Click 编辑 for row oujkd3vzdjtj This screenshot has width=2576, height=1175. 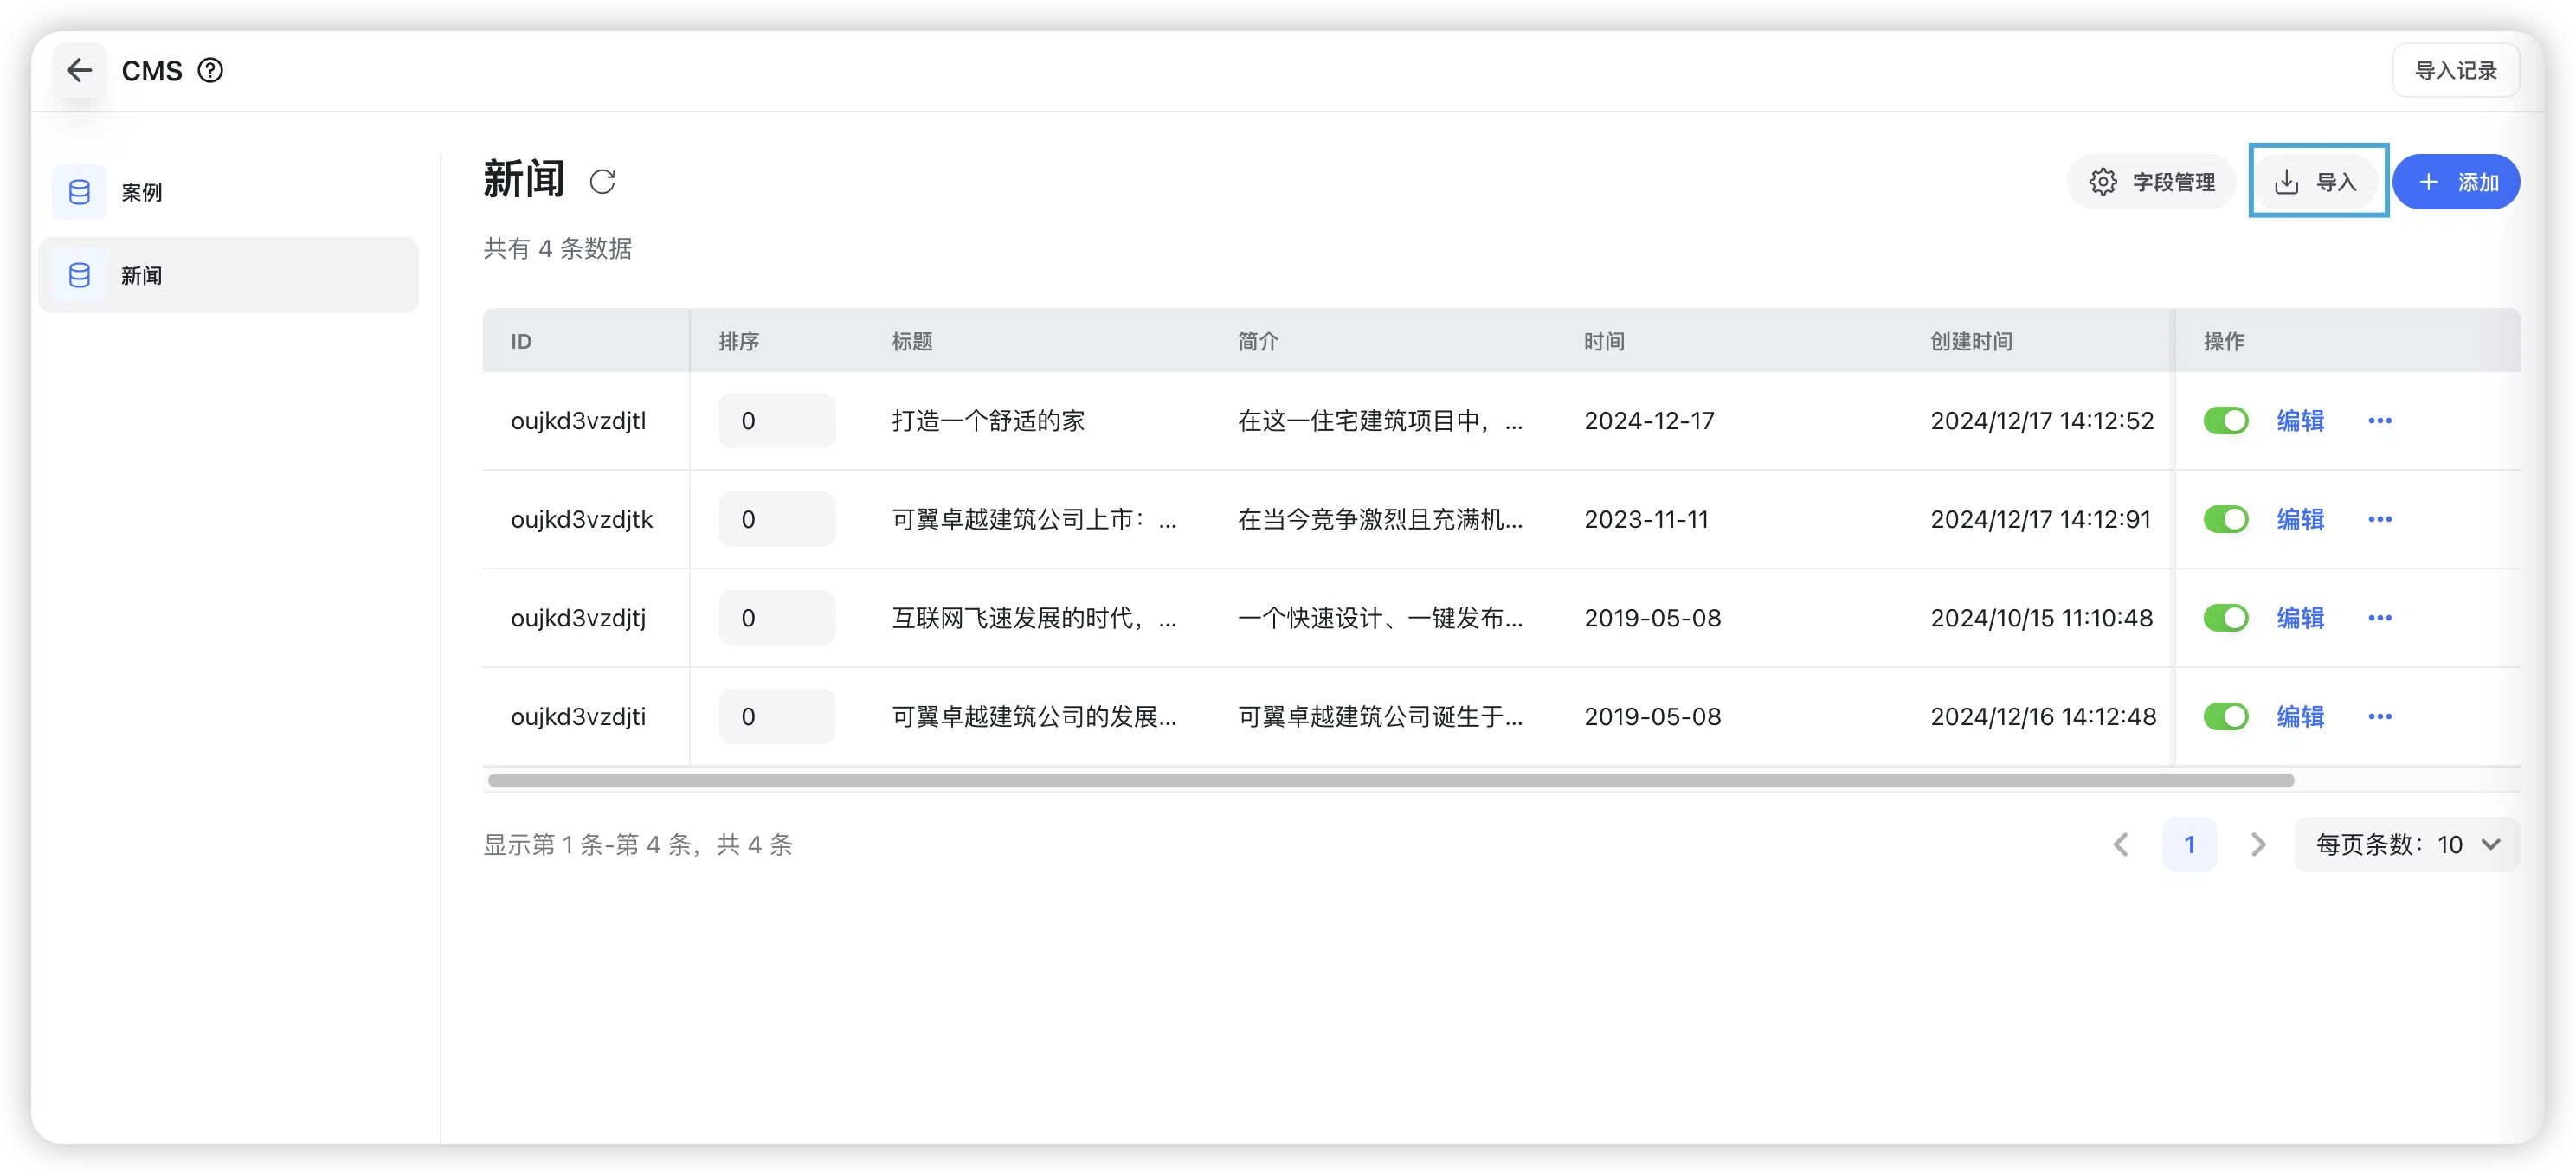tap(2300, 618)
